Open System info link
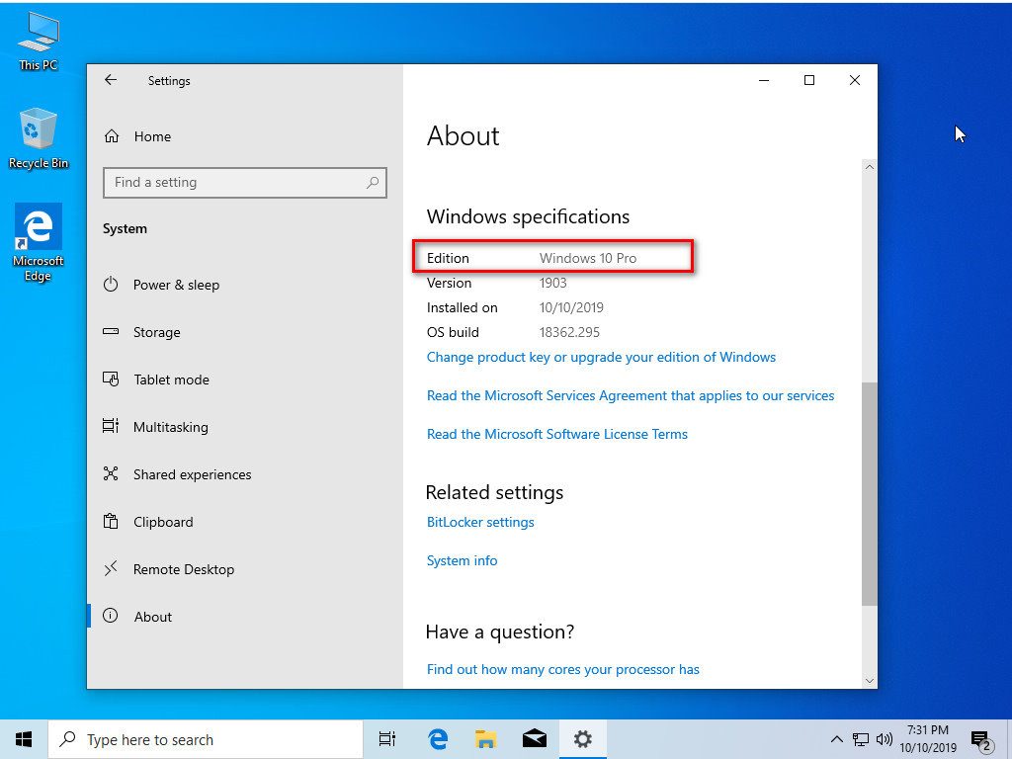This screenshot has height=759, width=1012. pos(463,561)
